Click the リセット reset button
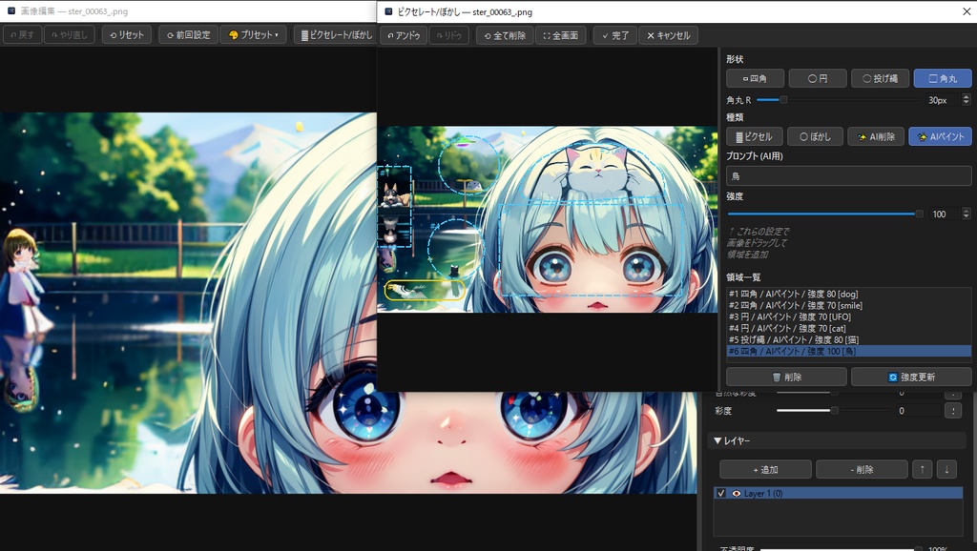 [x=127, y=35]
